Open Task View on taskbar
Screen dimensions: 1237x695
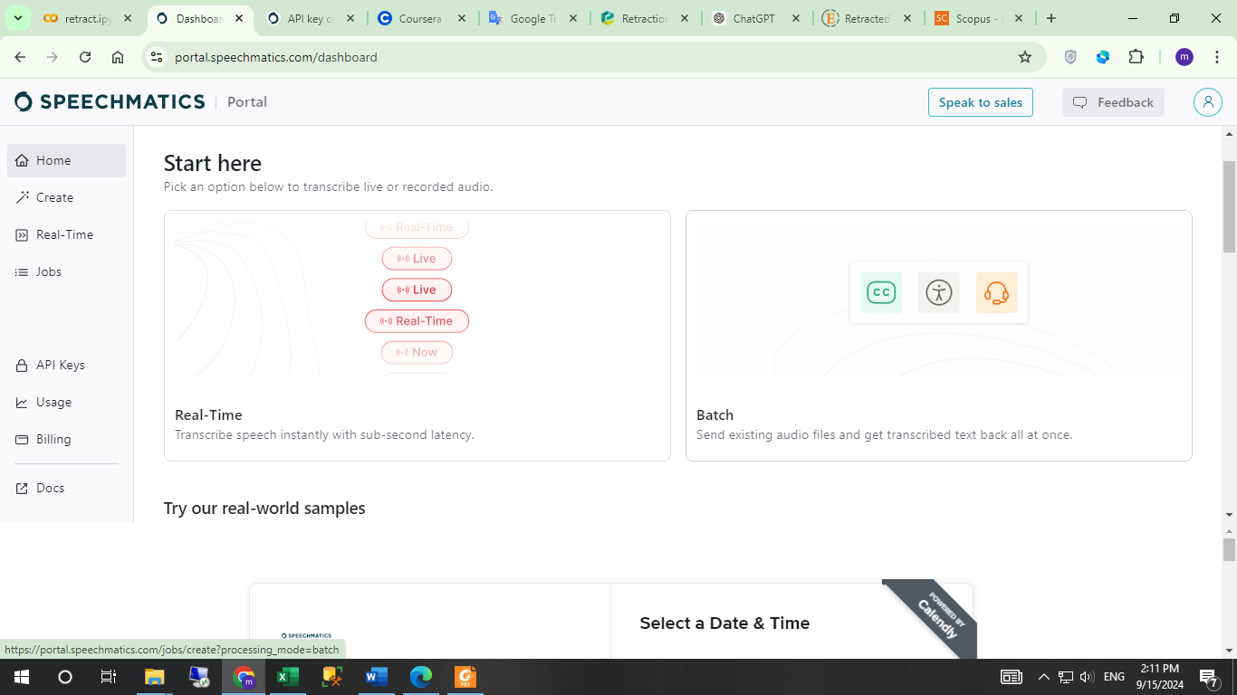[x=108, y=677]
